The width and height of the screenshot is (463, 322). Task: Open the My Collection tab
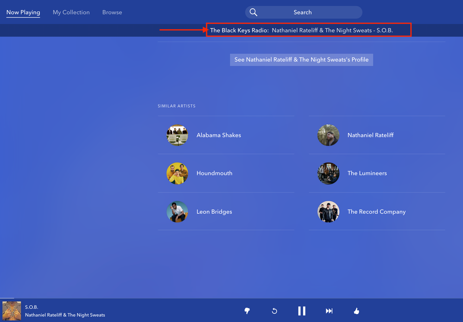71,12
